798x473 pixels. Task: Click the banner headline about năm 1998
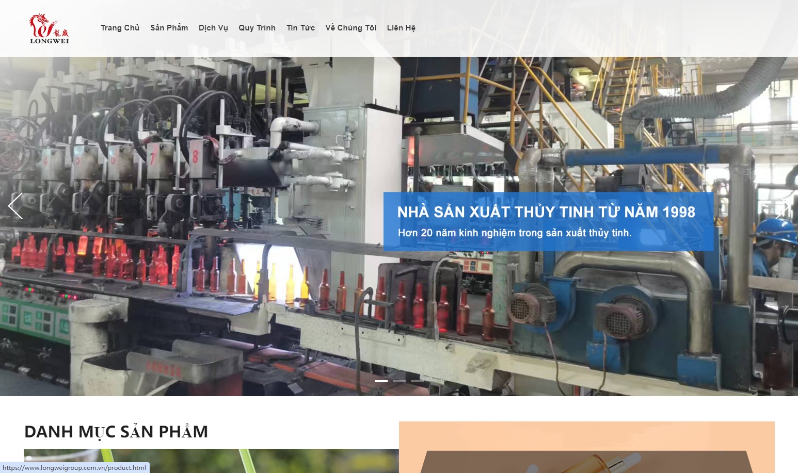[x=546, y=212]
